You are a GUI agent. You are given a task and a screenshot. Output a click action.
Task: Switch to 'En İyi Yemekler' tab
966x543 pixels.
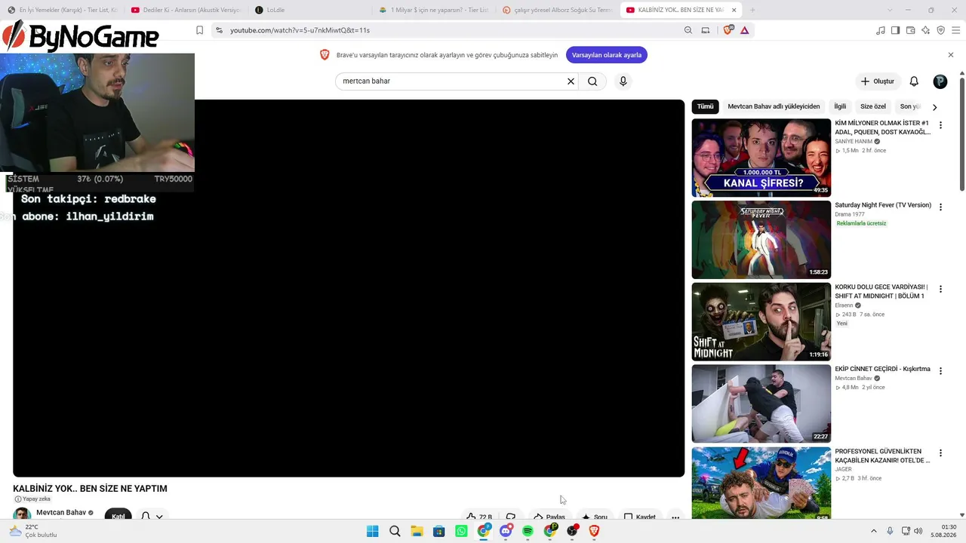click(63, 10)
